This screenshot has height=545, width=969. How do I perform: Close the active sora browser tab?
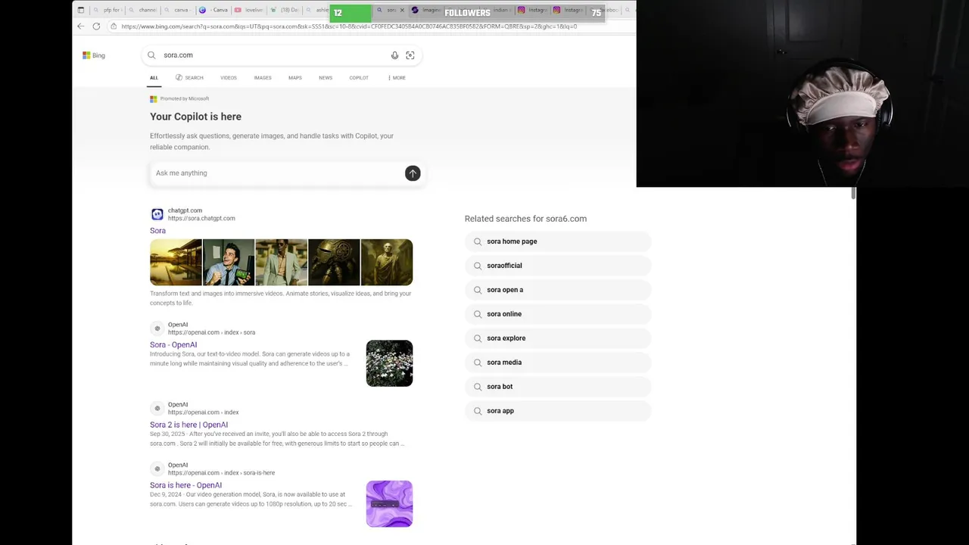click(x=402, y=10)
